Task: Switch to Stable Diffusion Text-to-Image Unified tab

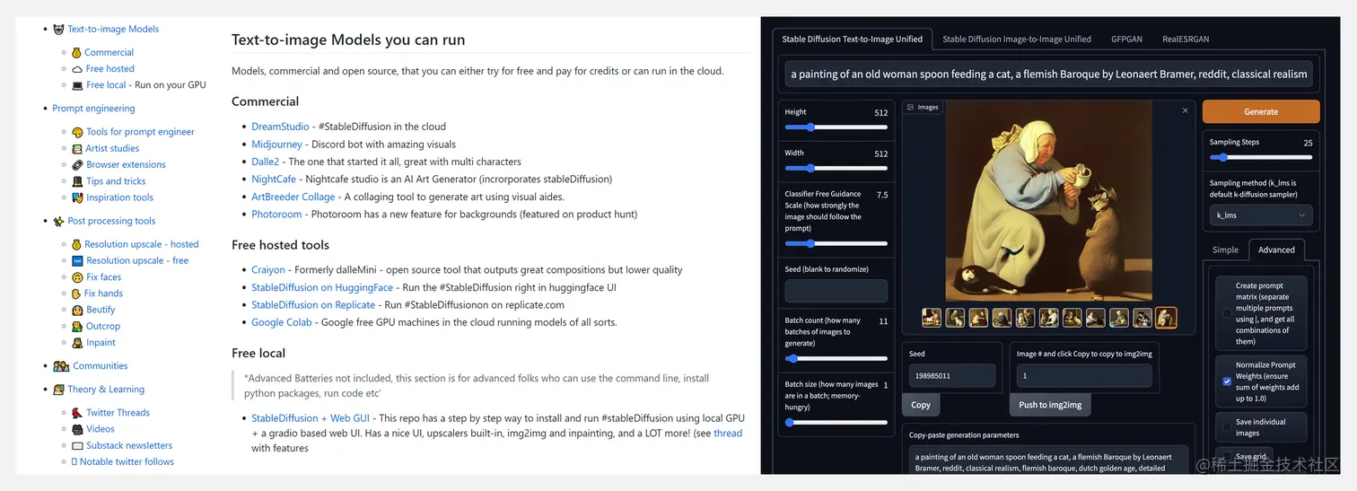Action: (852, 39)
